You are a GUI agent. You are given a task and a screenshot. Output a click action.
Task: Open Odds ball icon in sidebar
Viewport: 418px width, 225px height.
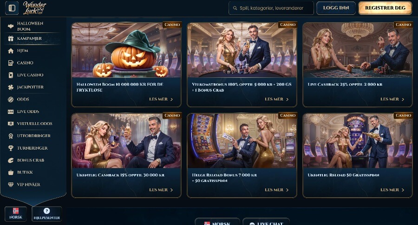coord(11,100)
